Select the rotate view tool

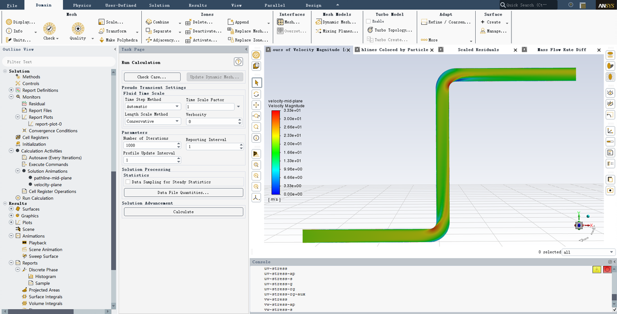256,94
